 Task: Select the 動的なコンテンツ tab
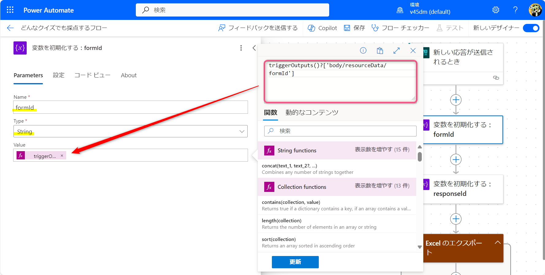(x=312, y=113)
